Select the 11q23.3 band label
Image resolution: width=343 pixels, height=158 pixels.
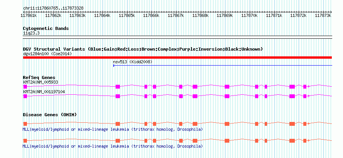(x=31, y=33)
